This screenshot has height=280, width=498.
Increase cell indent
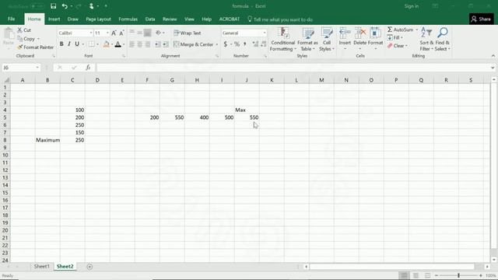tap(166, 44)
